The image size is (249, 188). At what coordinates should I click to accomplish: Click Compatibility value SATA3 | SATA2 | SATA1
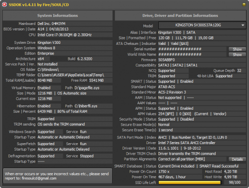[178, 65]
